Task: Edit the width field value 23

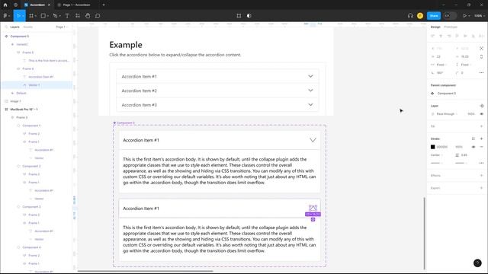Action: (439, 56)
